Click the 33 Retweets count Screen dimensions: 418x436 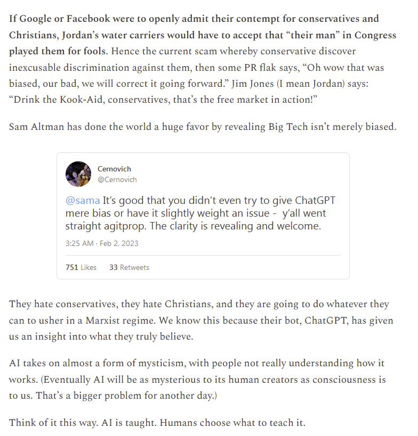click(129, 267)
